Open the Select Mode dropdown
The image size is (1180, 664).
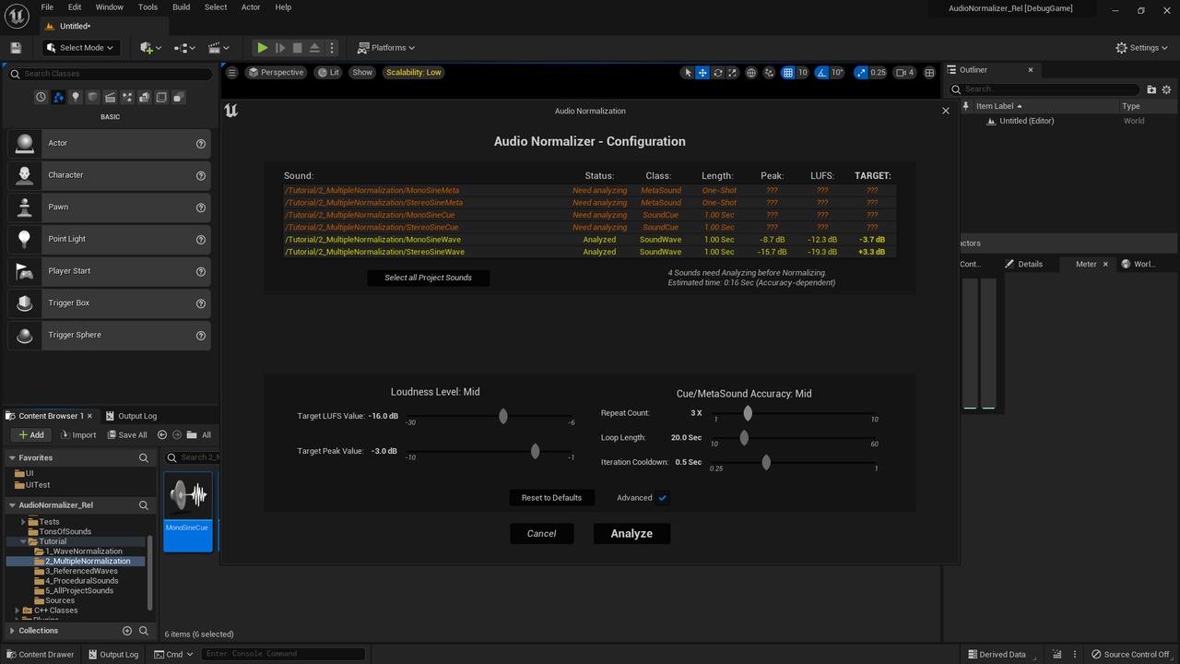tap(80, 48)
